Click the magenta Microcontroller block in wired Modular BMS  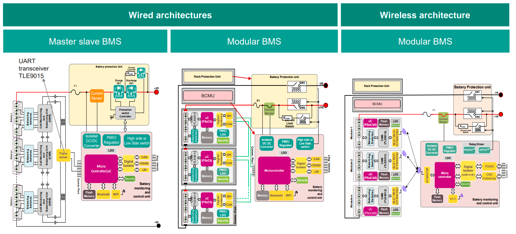(274, 170)
